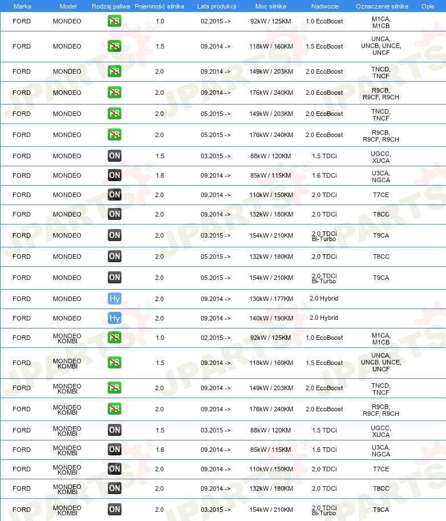Select 'T9CA' engine code in Mondeo Kombi row
The width and height of the screenshot is (446, 521).
pyautogui.click(x=381, y=510)
